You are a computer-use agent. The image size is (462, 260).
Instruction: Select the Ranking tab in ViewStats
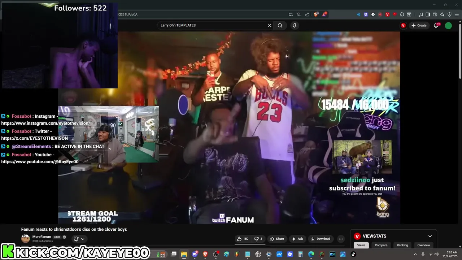coord(402,245)
